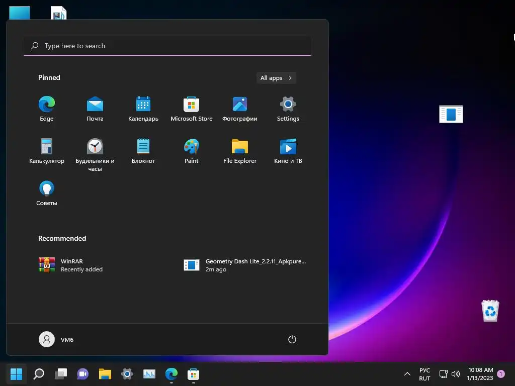This screenshot has height=386, width=515.
Task: Open the clock showing 10:08 AM
Action: coord(480,374)
